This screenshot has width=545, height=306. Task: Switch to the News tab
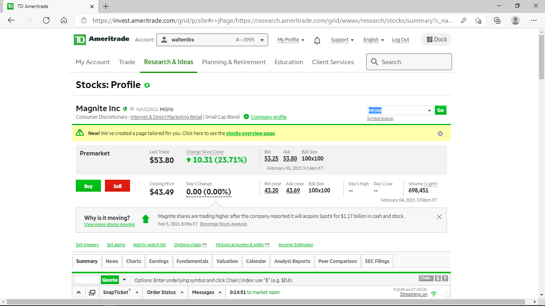coord(112,261)
